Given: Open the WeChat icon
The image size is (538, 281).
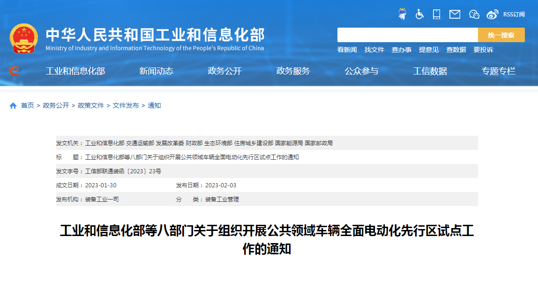Looking at the screenshot, I should (x=474, y=15).
